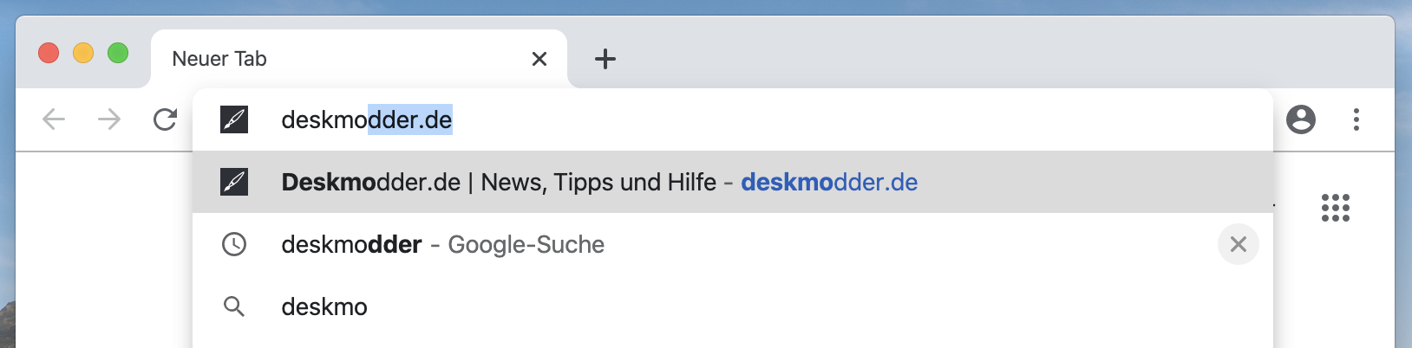1412x348 pixels.
Task: Choose the deskmo search suggestion
Action: [x=733, y=306]
